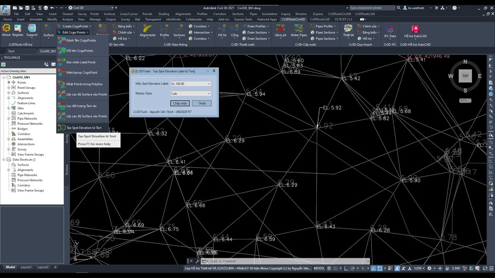Switch to the Layout1 tab
495x278 pixels.
click(26, 267)
